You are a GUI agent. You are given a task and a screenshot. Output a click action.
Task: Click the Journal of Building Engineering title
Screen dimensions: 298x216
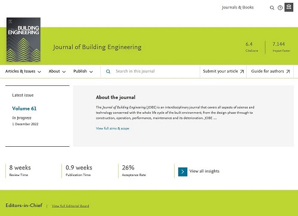tap(97, 47)
